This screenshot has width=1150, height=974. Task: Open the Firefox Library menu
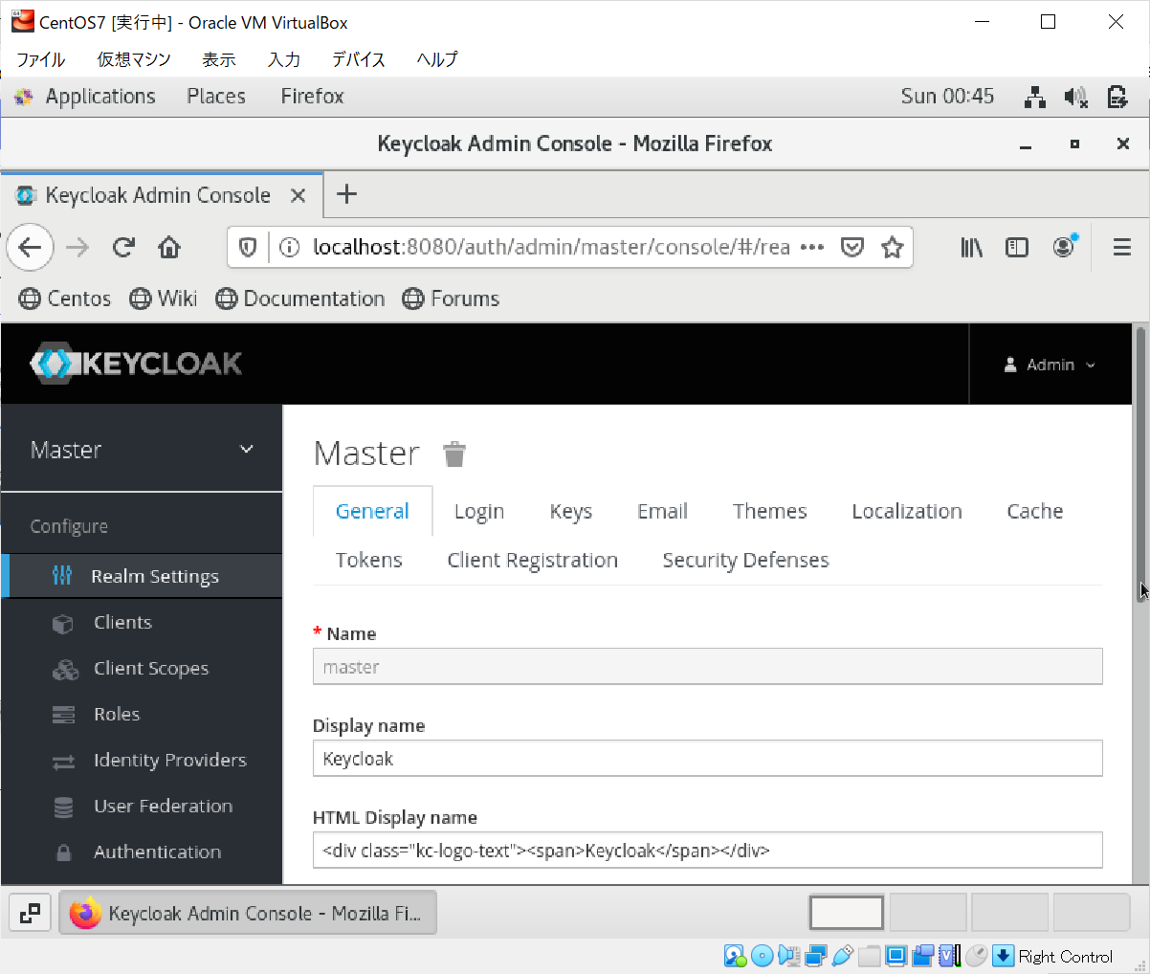972,248
